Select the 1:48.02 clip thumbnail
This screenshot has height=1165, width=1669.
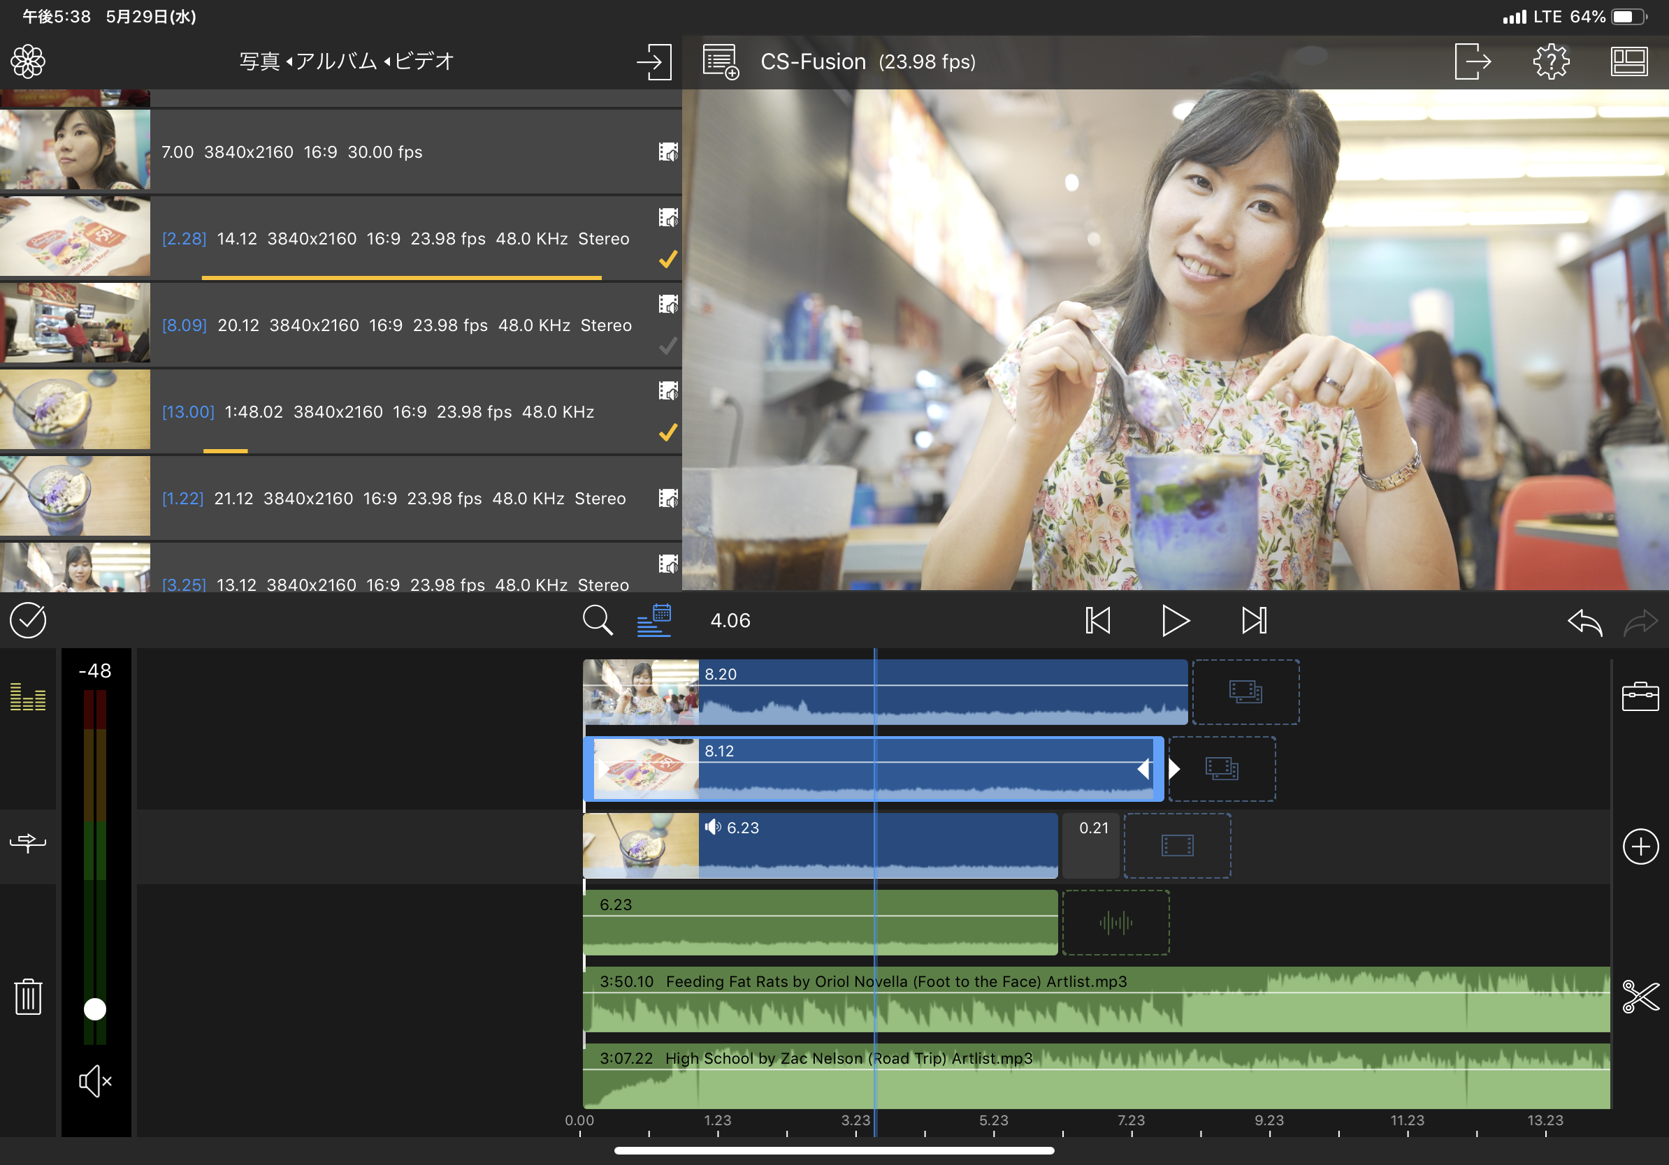click(75, 410)
